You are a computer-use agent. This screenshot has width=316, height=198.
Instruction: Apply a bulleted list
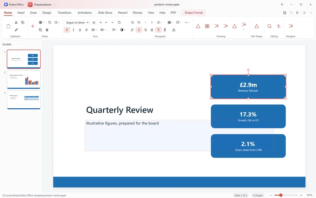[132, 23]
